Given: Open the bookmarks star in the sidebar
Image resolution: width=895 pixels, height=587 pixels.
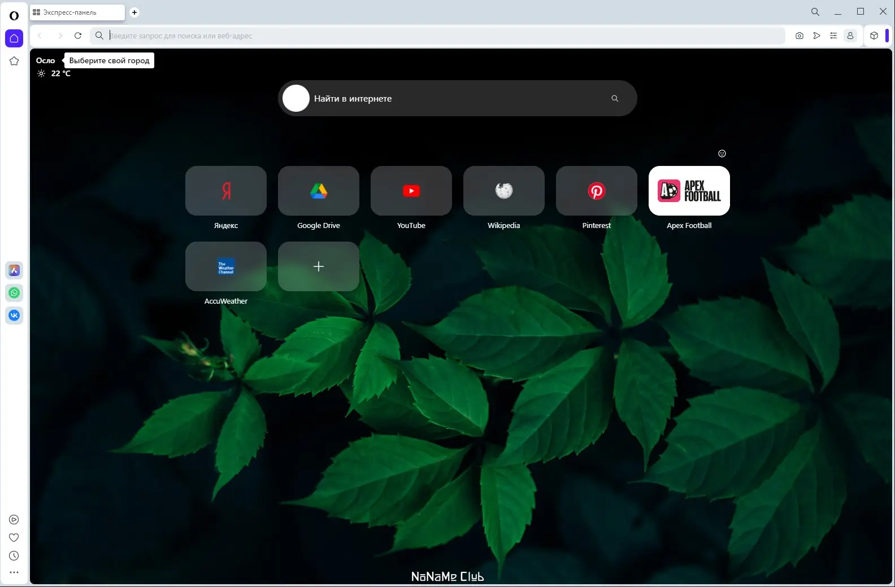Looking at the screenshot, I should coord(14,61).
